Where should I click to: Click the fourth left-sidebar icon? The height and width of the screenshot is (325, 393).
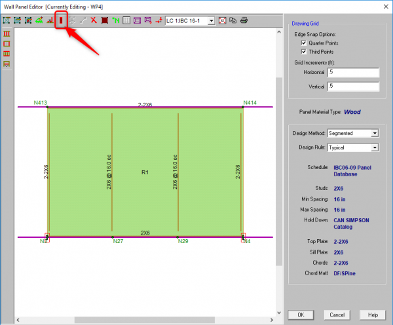7,64
